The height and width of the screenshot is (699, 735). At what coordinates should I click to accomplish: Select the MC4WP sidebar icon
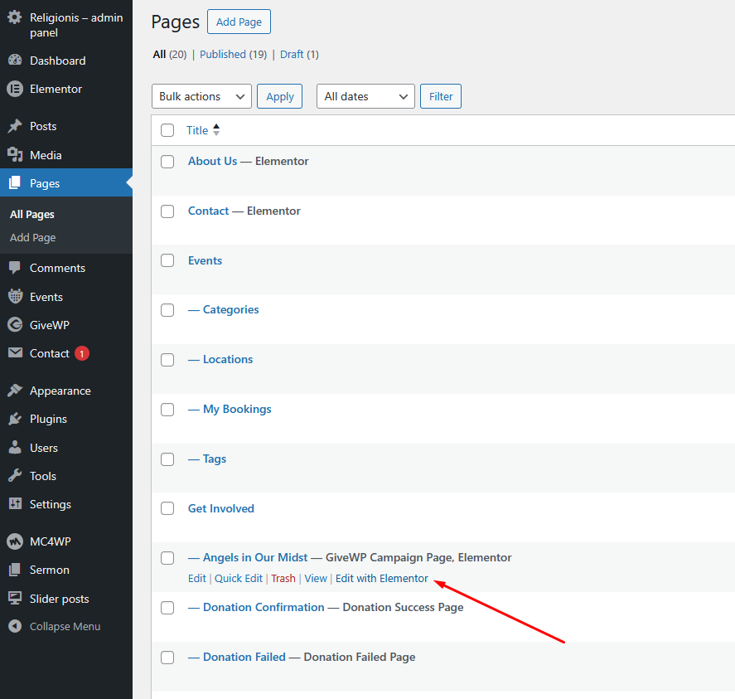(x=15, y=541)
